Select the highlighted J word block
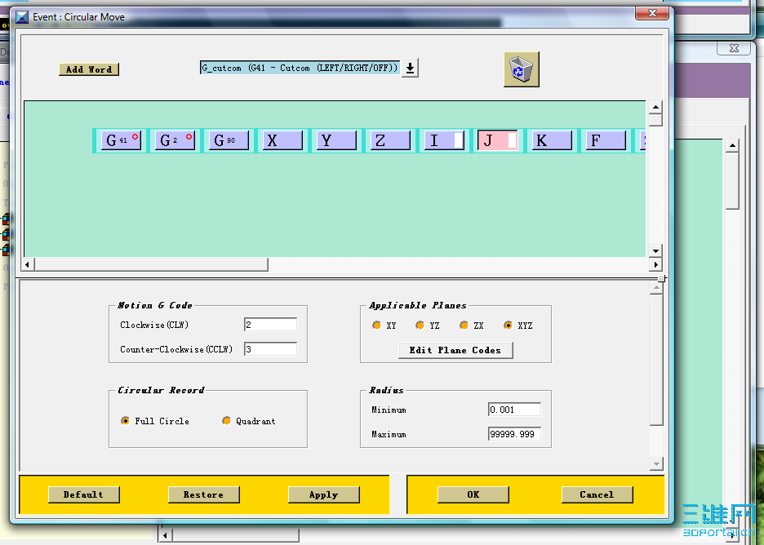Image resolution: width=764 pixels, height=545 pixels. (497, 140)
